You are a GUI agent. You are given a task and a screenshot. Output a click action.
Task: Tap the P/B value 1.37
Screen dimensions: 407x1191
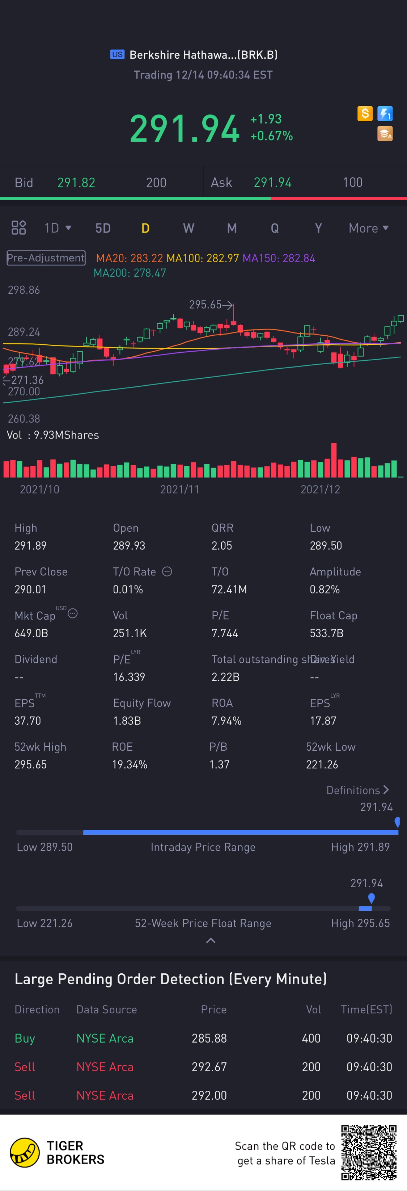pyautogui.click(x=220, y=765)
